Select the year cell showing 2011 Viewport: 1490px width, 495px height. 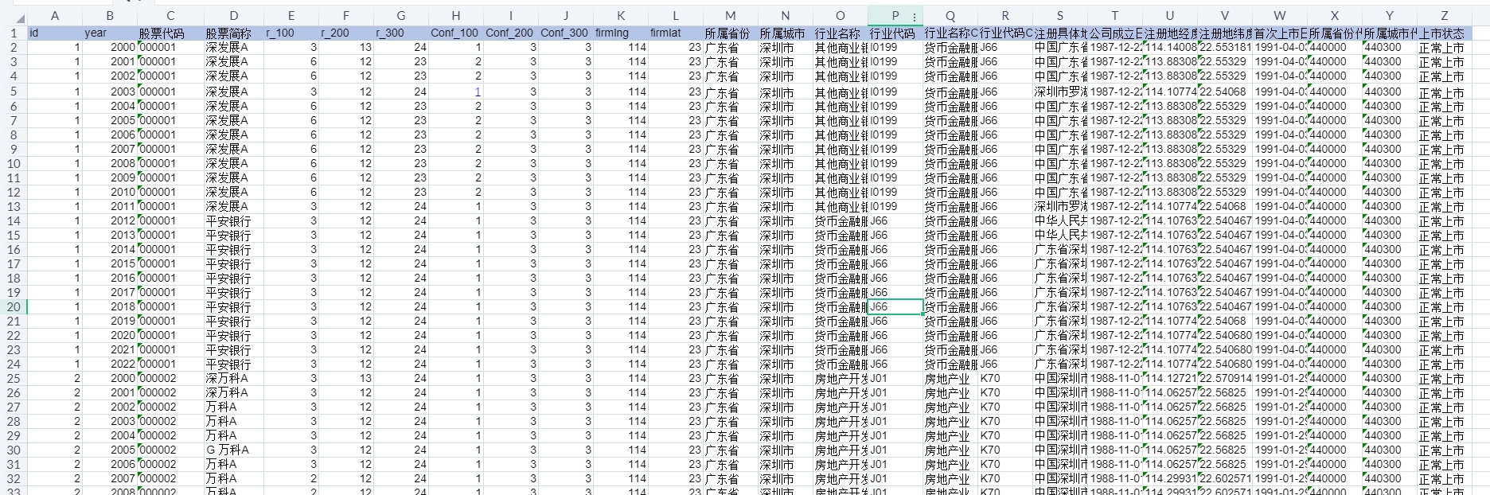(x=110, y=207)
